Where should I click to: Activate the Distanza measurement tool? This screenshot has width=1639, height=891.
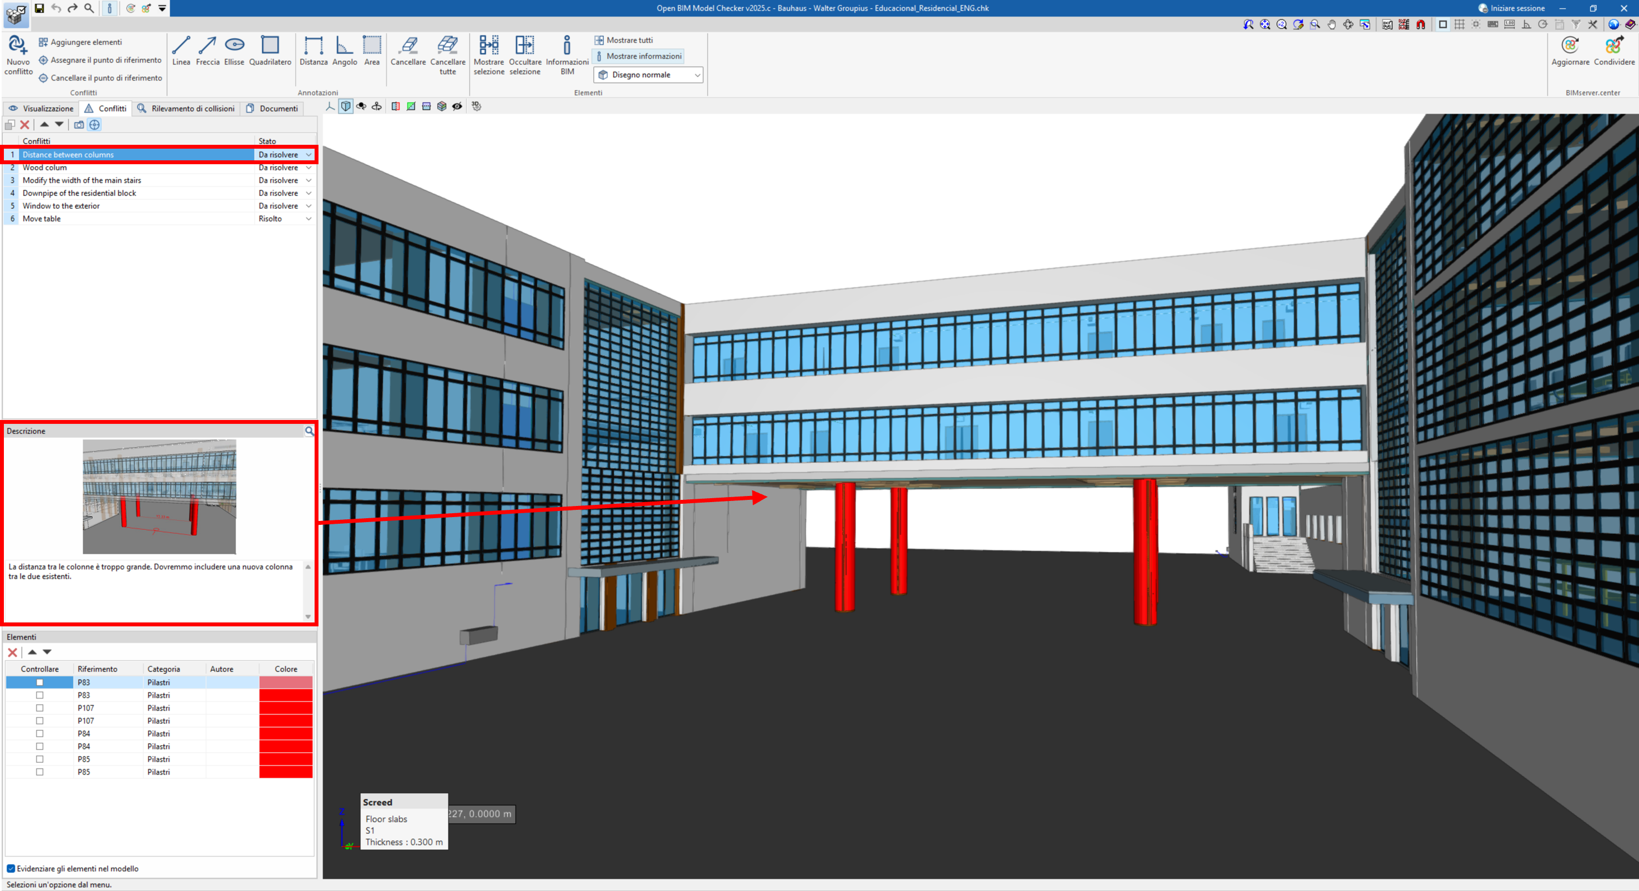[x=313, y=46]
